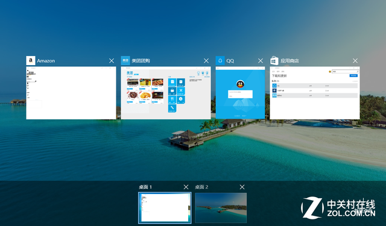Select the 桌面 2 desktop thumbnail
This screenshot has height=226, width=386.
[221, 208]
